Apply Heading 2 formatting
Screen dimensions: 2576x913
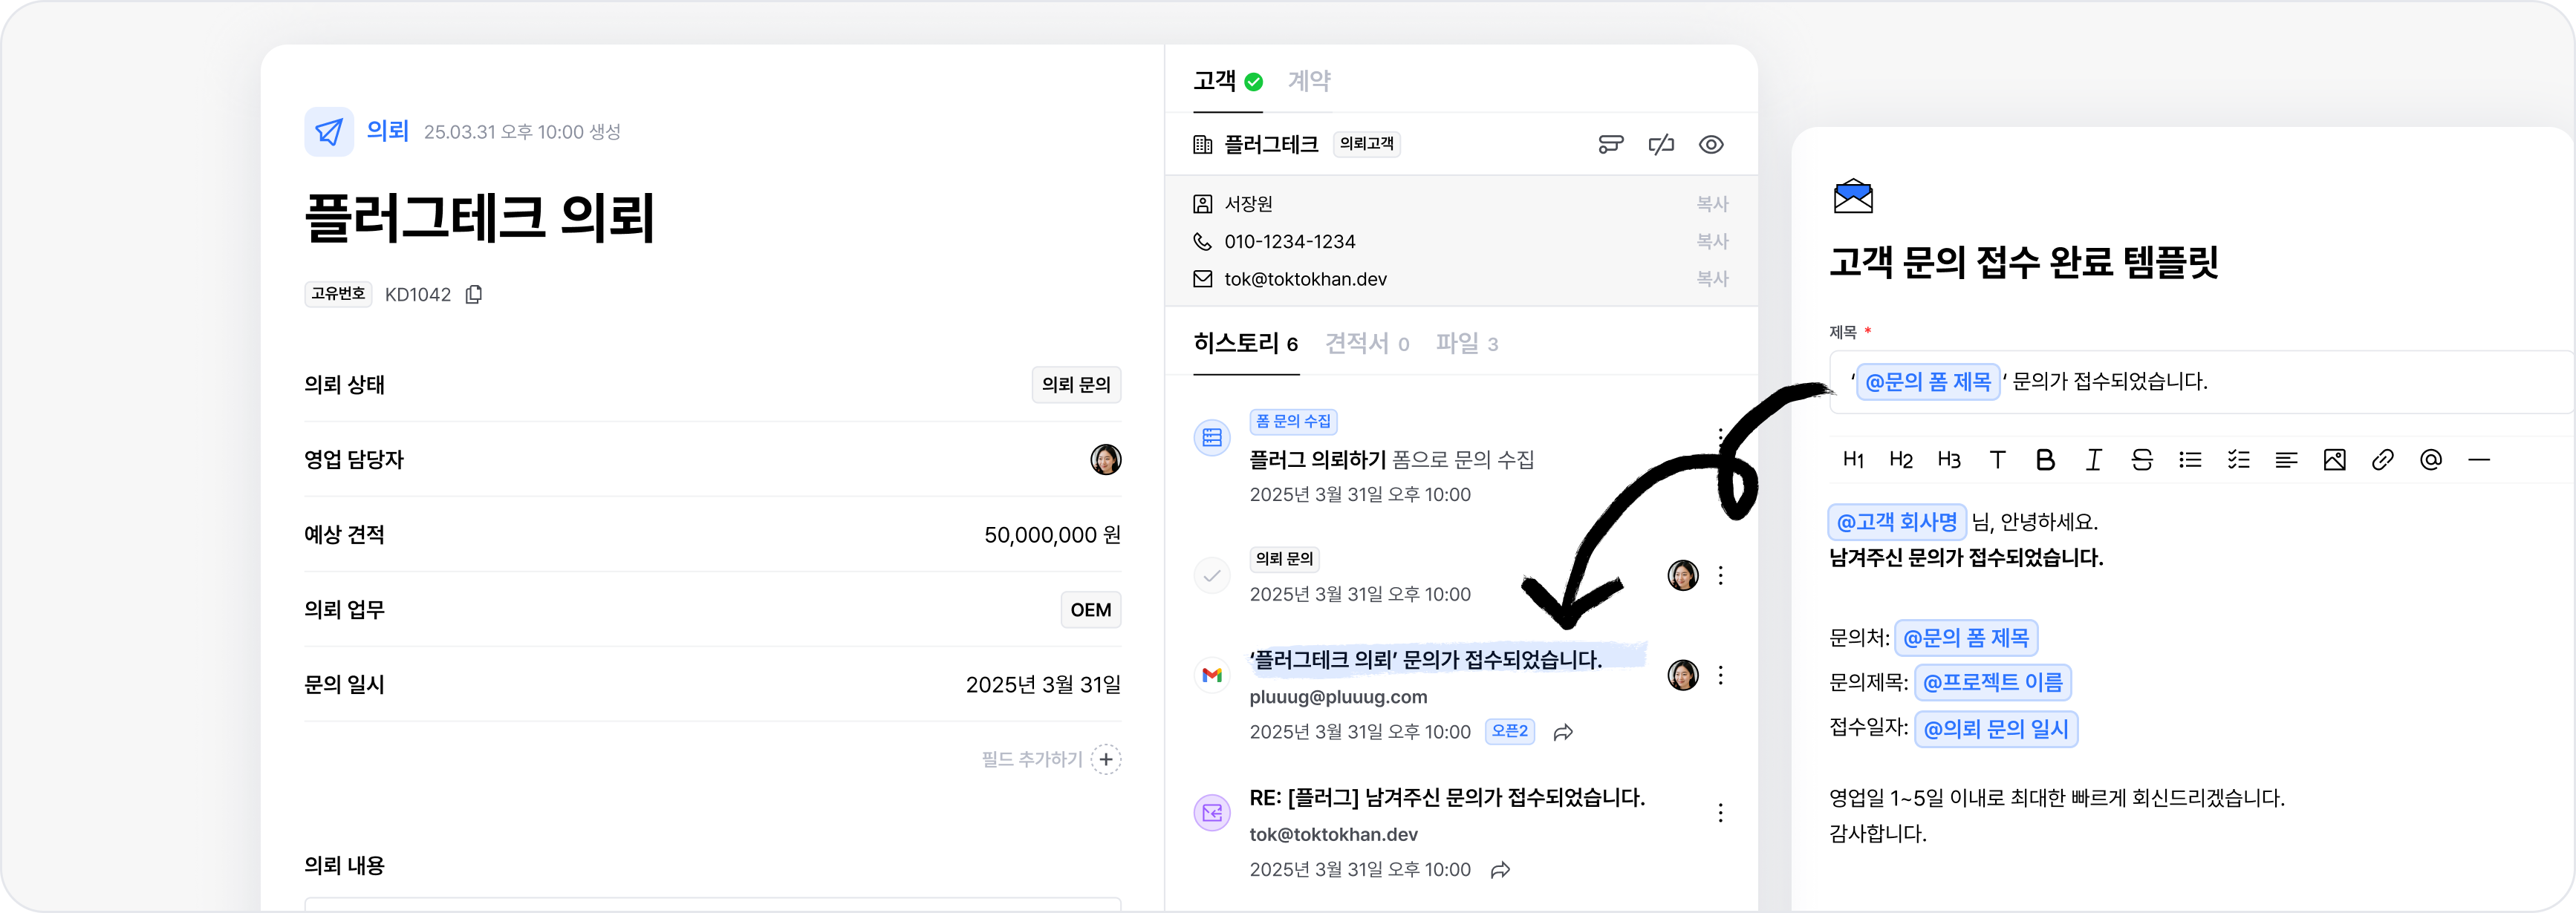click(1901, 459)
